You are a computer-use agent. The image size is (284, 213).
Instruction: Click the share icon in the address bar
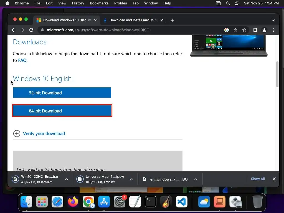click(x=235, y=30)
